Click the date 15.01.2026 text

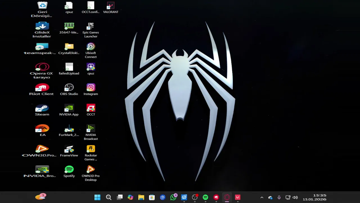point(314,199)
